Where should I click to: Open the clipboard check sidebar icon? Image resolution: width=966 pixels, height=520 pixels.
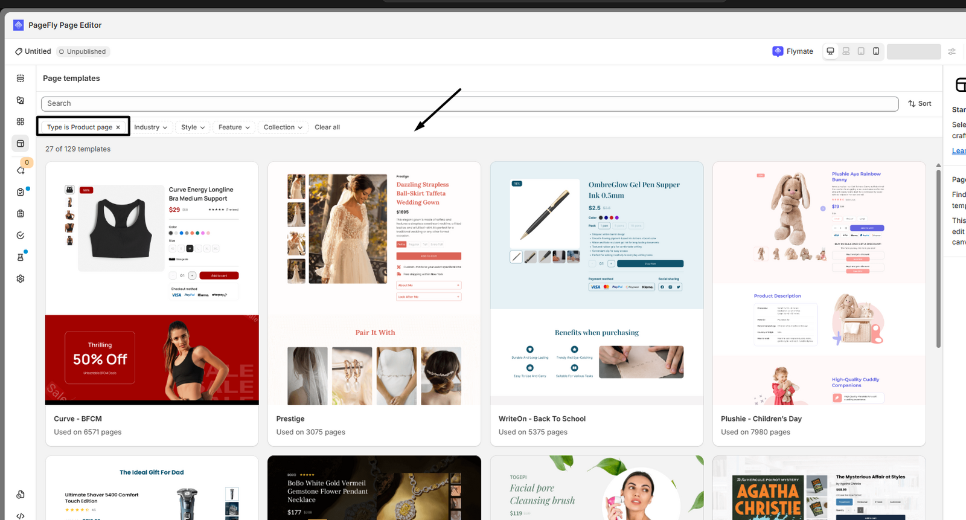21,192
